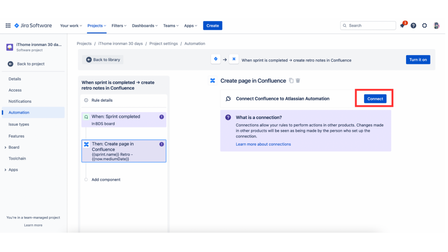Open Notifications settings in sidebar
The width and height of the screenshot is (448, 252).
(x=20, y=101)
